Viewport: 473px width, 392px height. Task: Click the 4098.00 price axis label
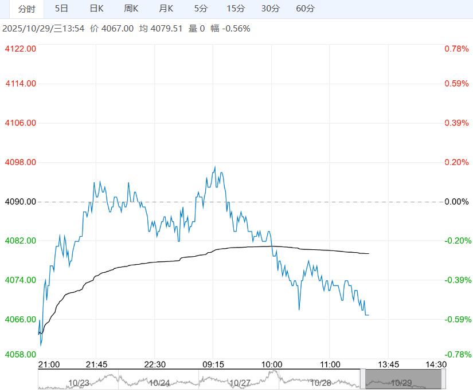pos(21,162)
